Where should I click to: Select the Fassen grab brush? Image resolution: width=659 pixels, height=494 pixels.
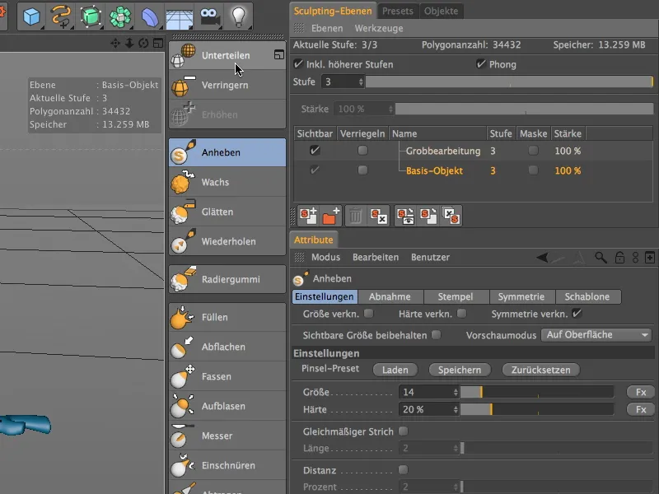[227, 377]
